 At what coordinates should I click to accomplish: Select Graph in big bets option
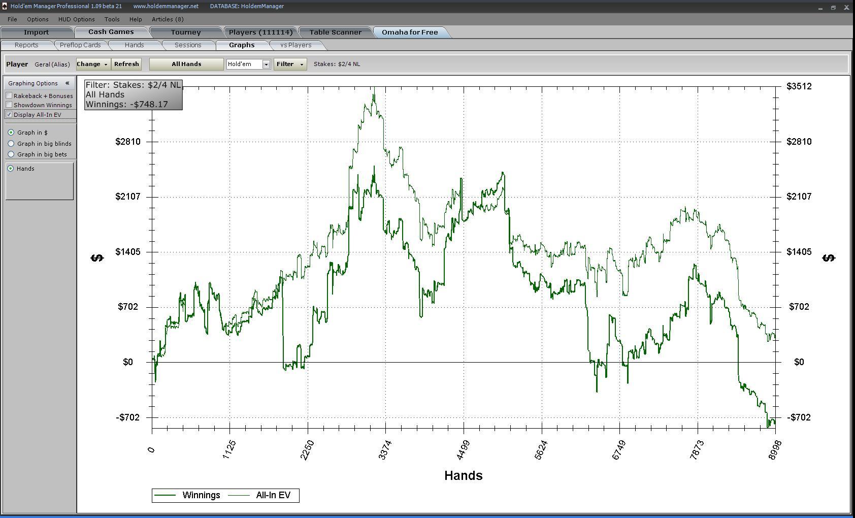[x=11, y=154]
